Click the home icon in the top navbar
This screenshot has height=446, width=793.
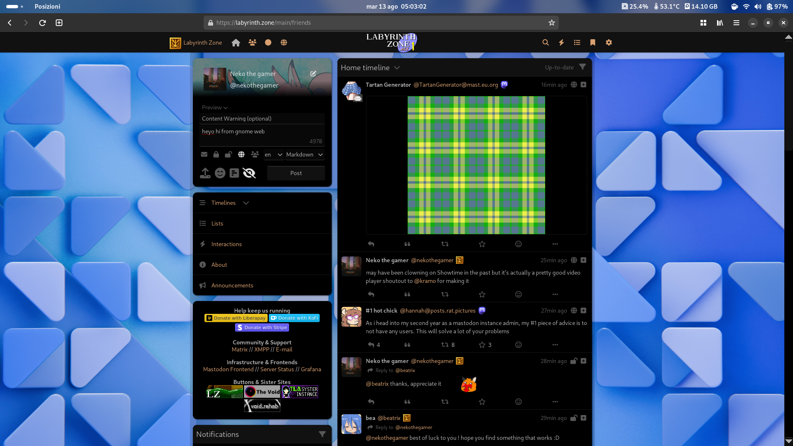point(236,43)
